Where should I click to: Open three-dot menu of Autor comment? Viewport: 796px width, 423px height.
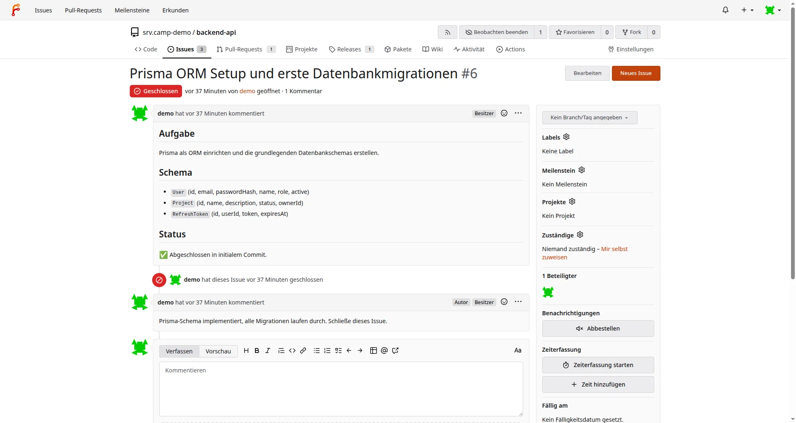tap(518, 302)
